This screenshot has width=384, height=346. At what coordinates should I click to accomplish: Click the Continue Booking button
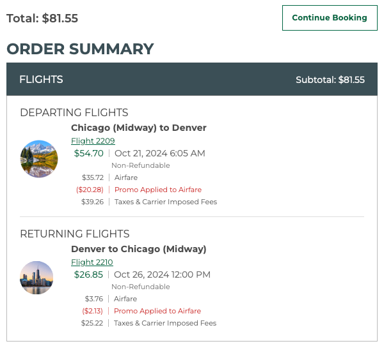click(x=330, y=18)
